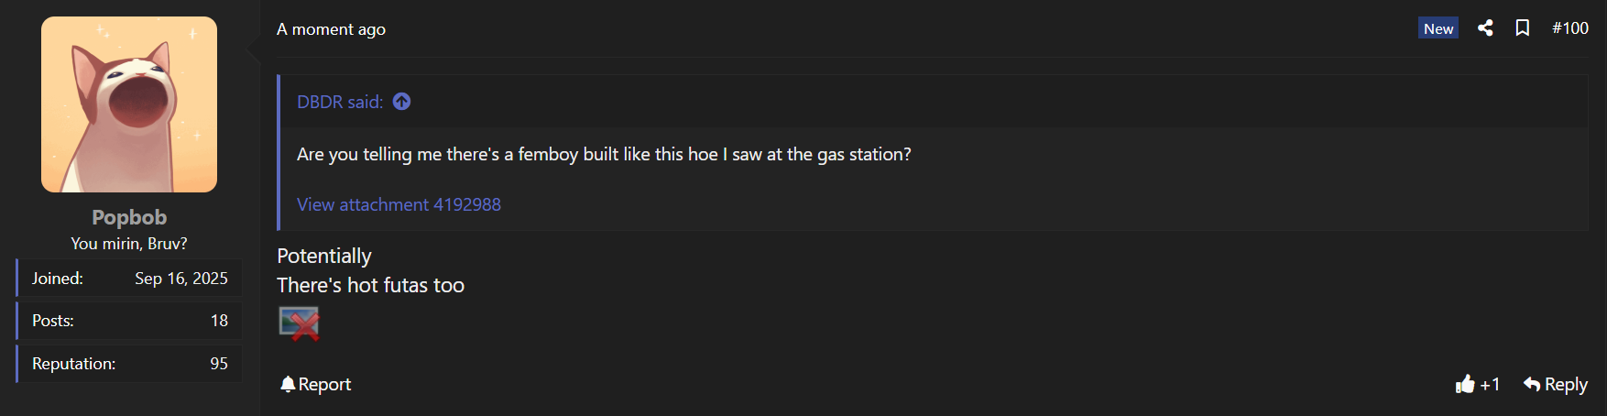Click the quoted gas station message text
This screenshot has width=1607, height=416.
[x=604, y=154]
